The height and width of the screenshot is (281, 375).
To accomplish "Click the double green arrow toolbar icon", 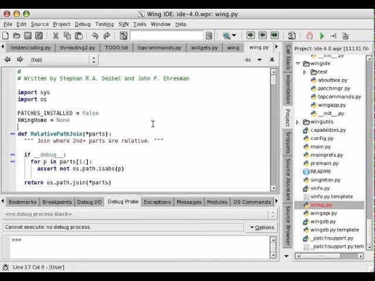I will click(275, 35).
